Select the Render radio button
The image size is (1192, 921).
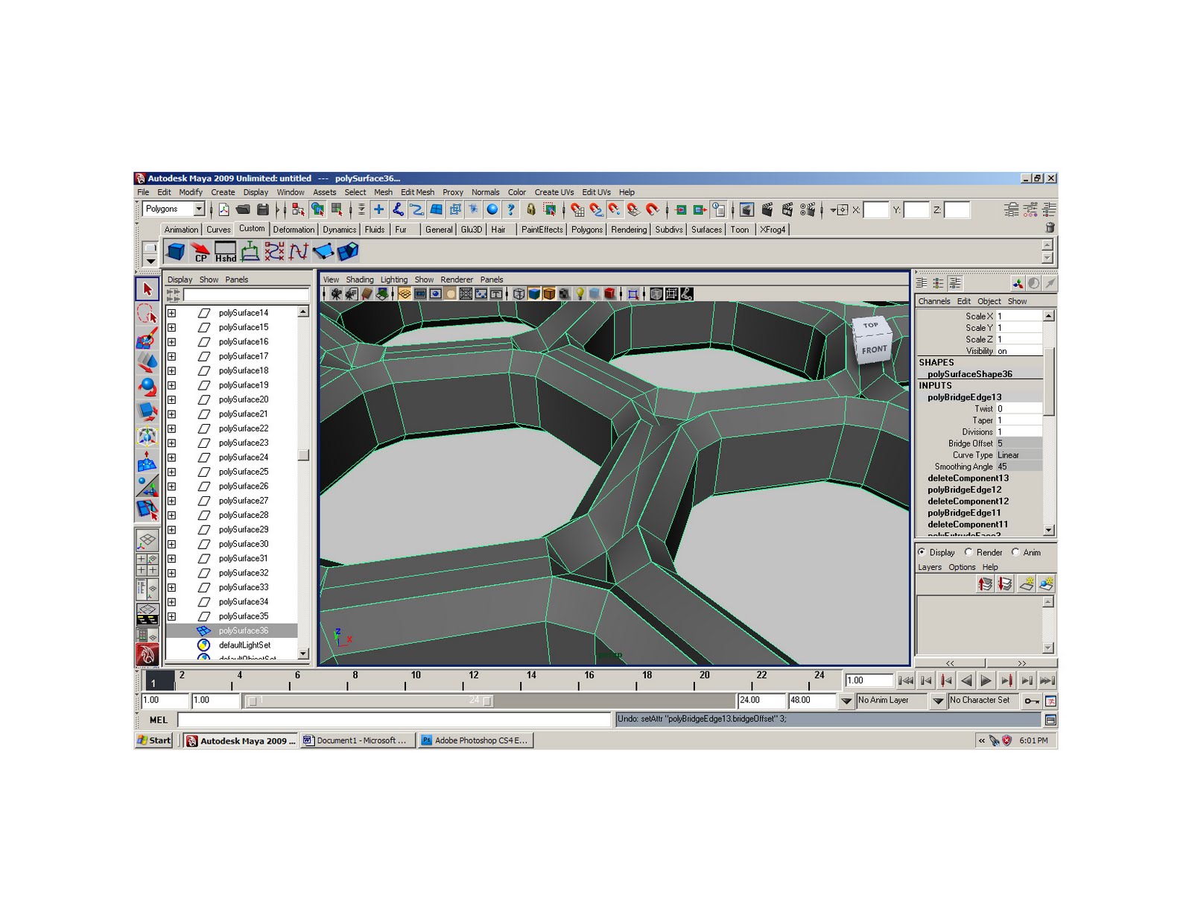(968, 552)
